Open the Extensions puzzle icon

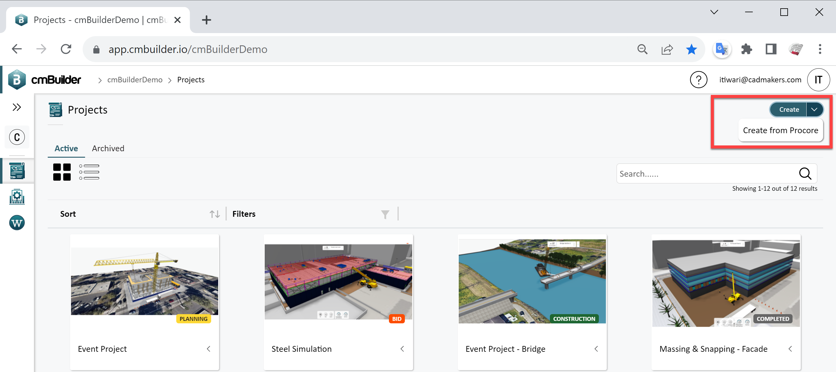click(746, 49)
